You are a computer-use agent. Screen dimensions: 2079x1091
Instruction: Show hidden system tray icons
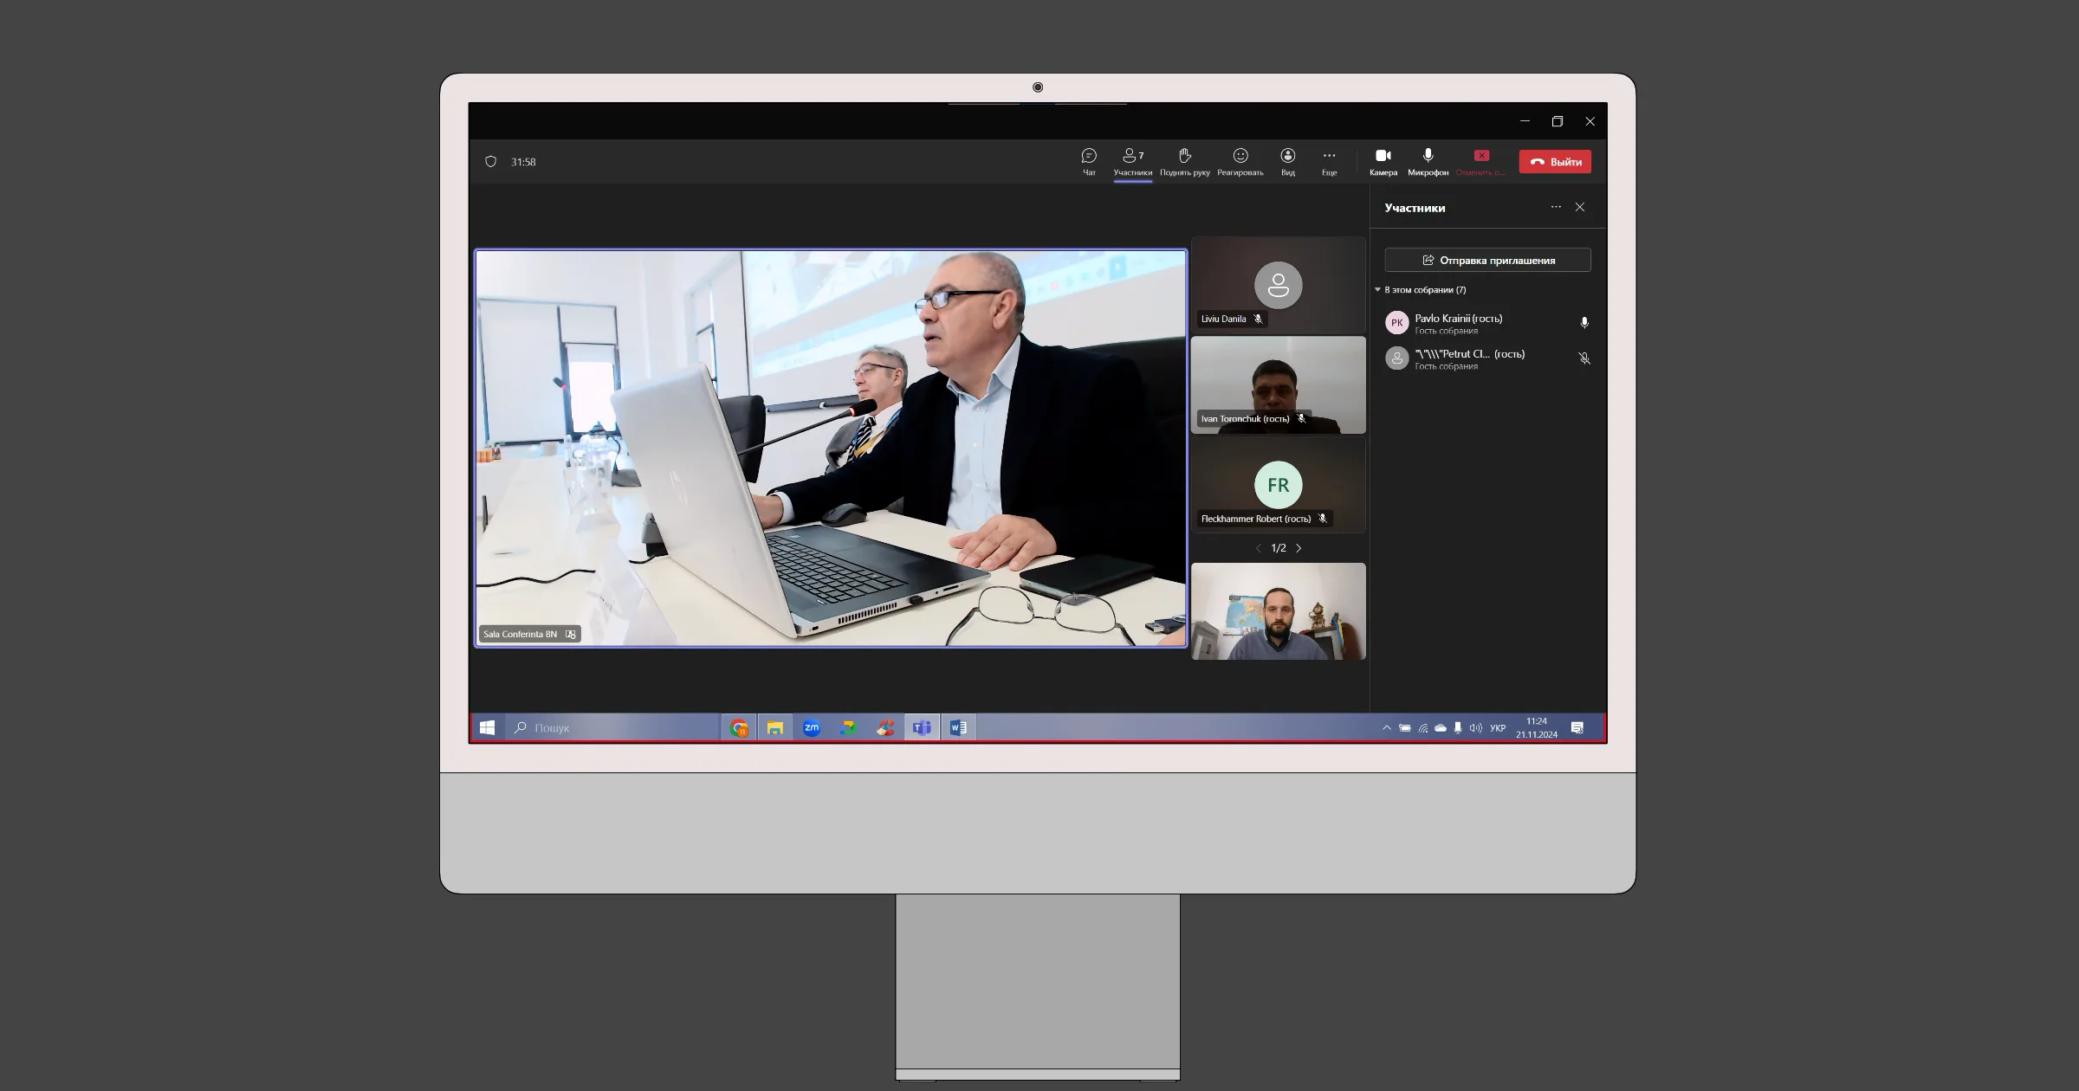tap(1386, 728)
